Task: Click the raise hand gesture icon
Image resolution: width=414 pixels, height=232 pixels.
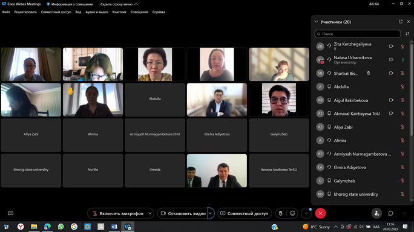Action: pyautogui.click(x=281, y=213)
